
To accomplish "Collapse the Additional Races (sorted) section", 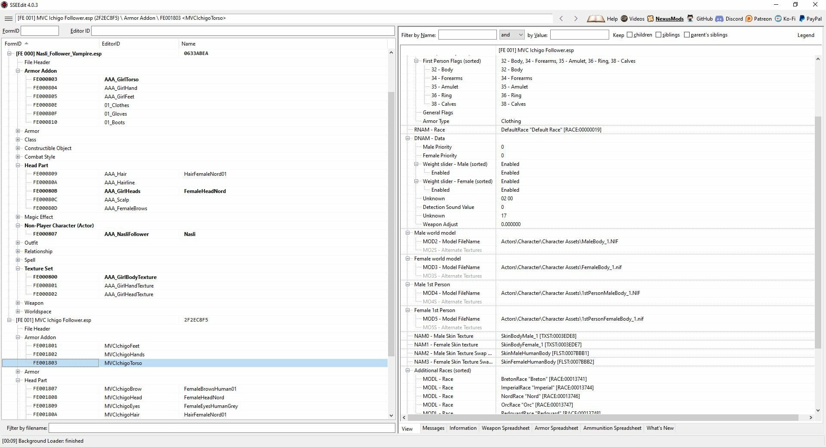I will [408, 370].
